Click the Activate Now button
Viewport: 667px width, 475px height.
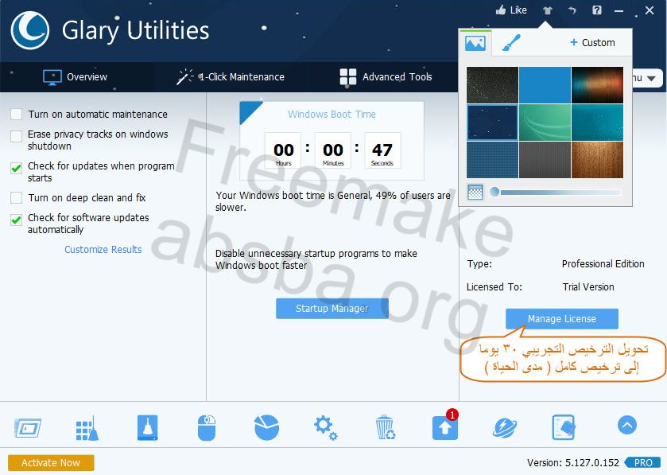[51, 462]
